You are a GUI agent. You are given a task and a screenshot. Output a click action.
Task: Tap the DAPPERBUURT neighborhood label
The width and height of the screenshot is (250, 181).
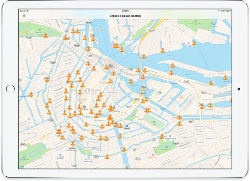click(x=184, y=137)
